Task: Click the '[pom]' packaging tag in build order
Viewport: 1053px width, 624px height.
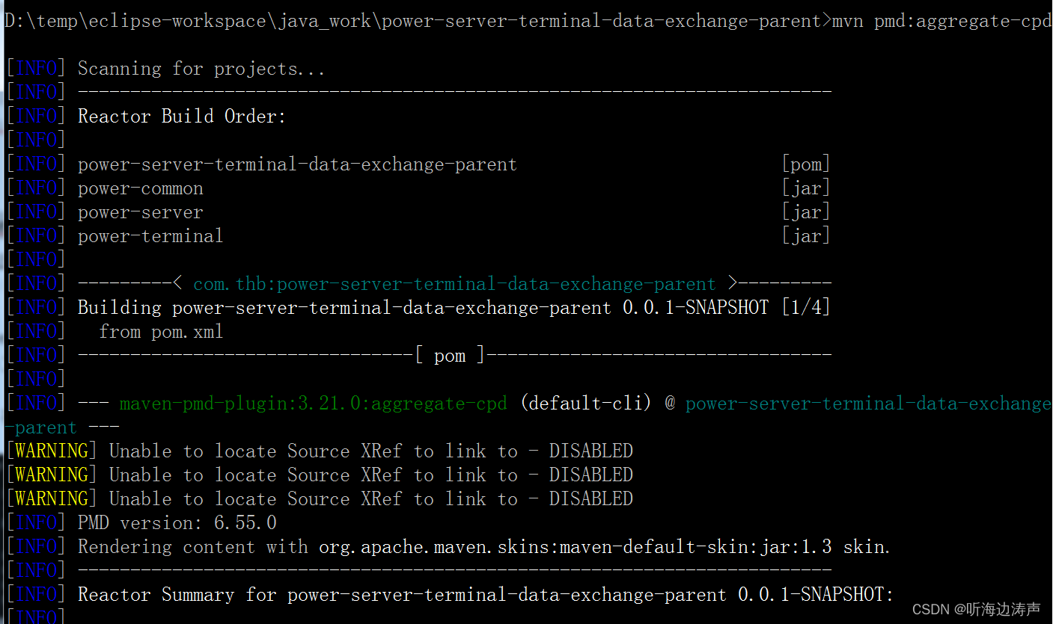Action: (x=806, y=164)
